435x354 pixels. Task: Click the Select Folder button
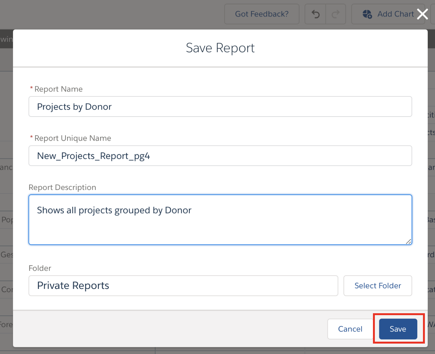(x=378, y=286)
